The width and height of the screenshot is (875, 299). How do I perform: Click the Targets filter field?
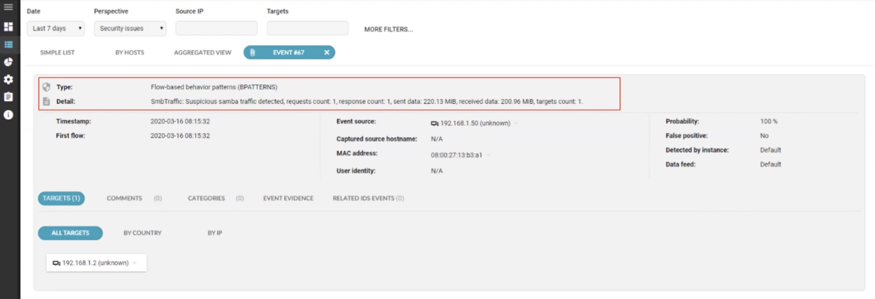tap(307, 28)
